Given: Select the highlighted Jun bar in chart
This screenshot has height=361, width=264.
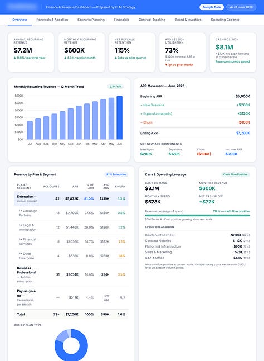Looking at the screenshot, I should [x=120, y=118].
